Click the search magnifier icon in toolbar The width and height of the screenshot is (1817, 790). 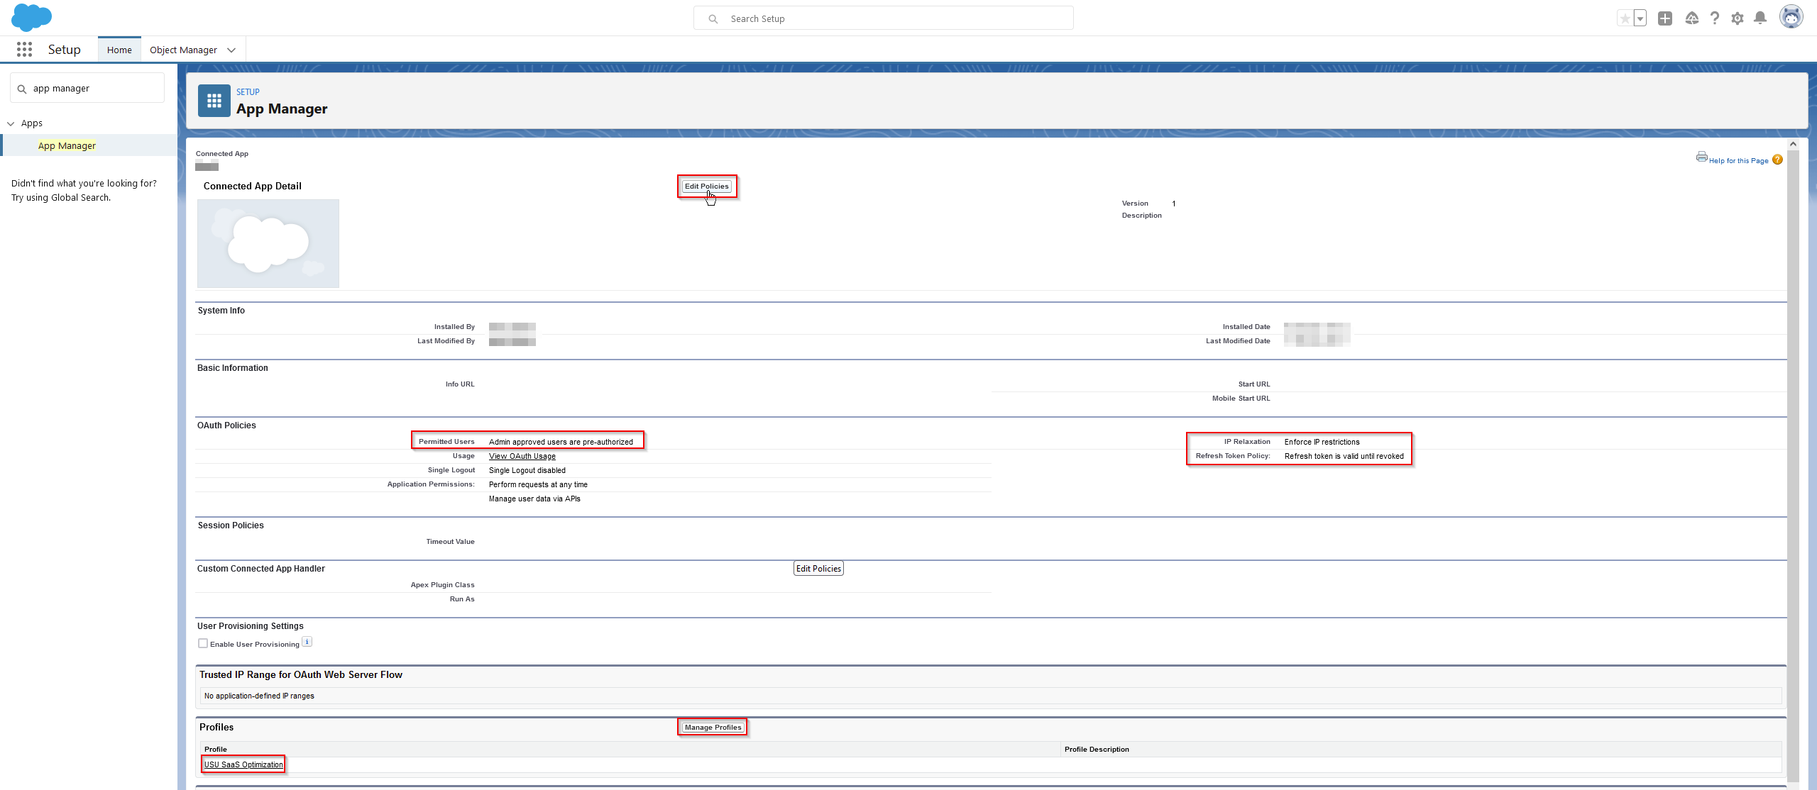pos(713,18)
